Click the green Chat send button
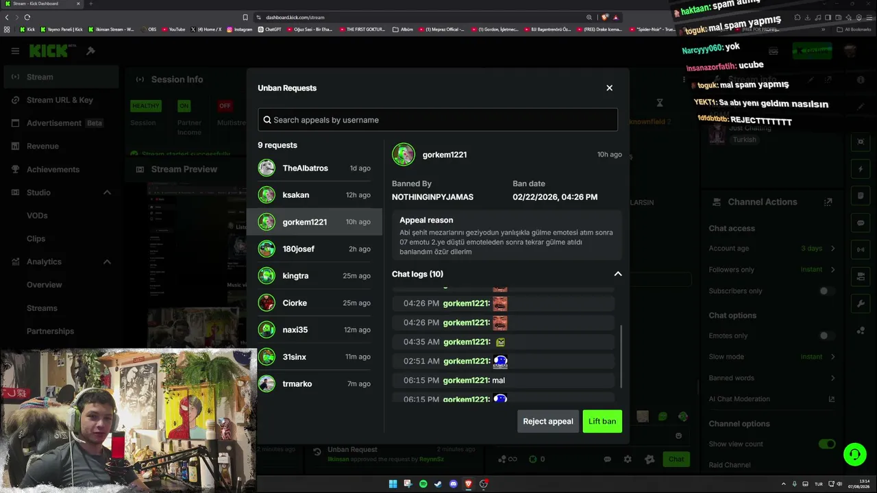The height and width of the screenshot is (493, 877). click(x=676, y=459)
